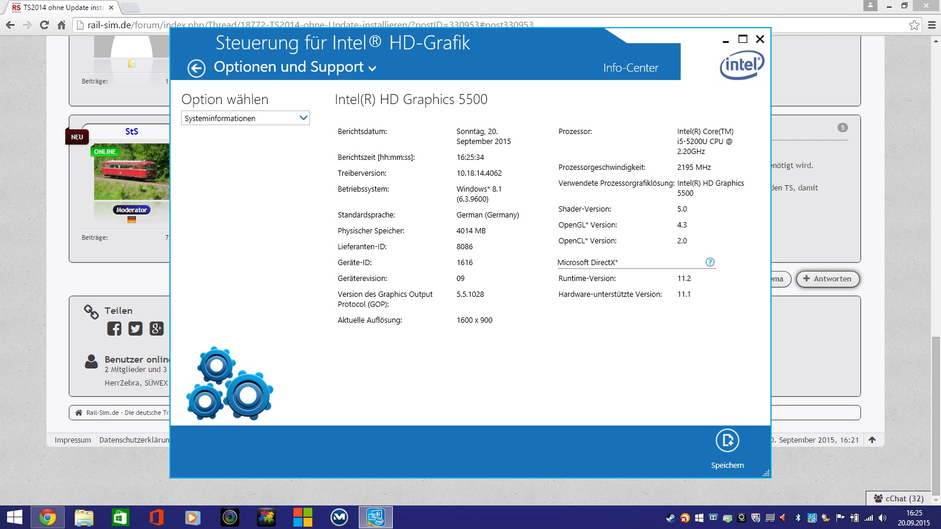Open the Steam tray icon
This screenshot has width=941, height=529.
click(x=670, y=518)
